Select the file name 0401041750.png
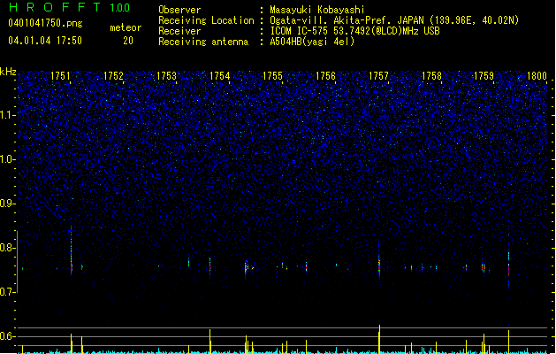This screenshot has height=354, width=556. tap(45, 23)
